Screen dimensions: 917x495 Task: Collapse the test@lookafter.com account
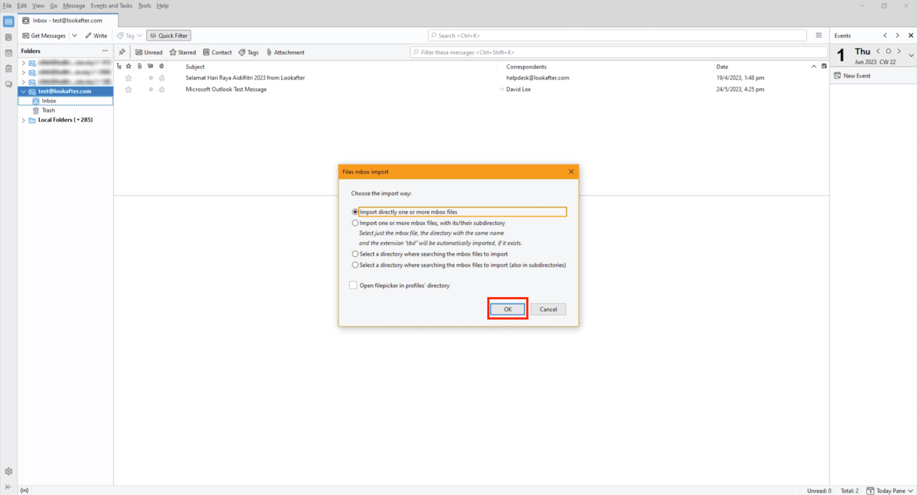point(23,91)
